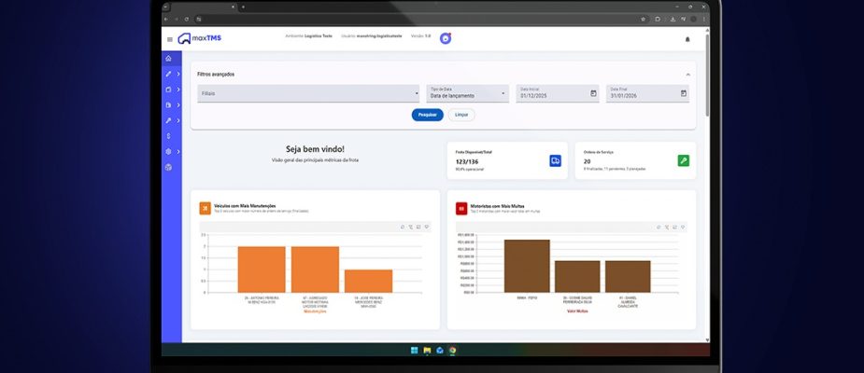Close the active browser tab

[x=234, y=7]
